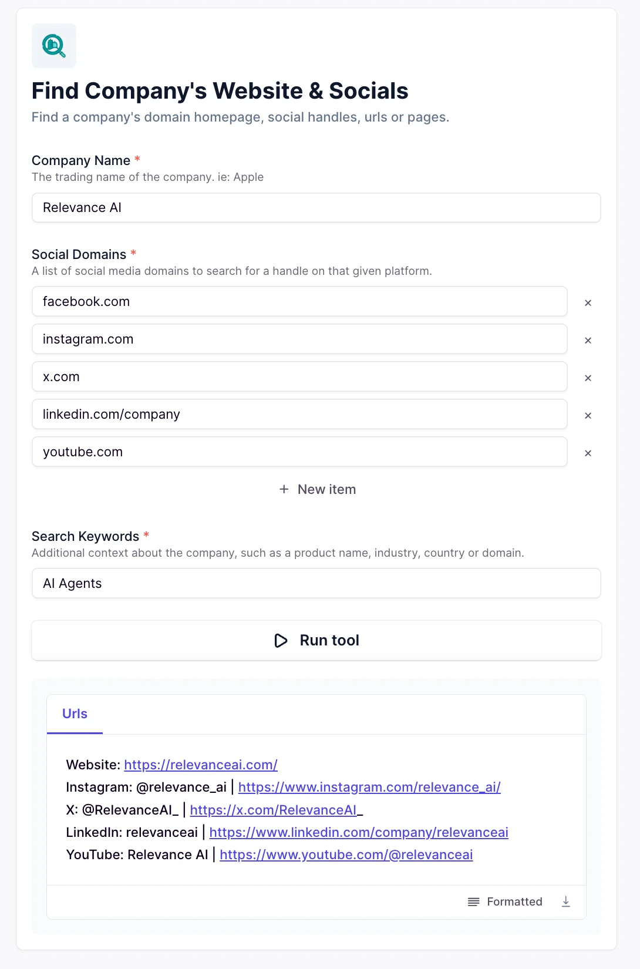Remove the facebook.com social domain
640x969 pixels.
(588, 302)
